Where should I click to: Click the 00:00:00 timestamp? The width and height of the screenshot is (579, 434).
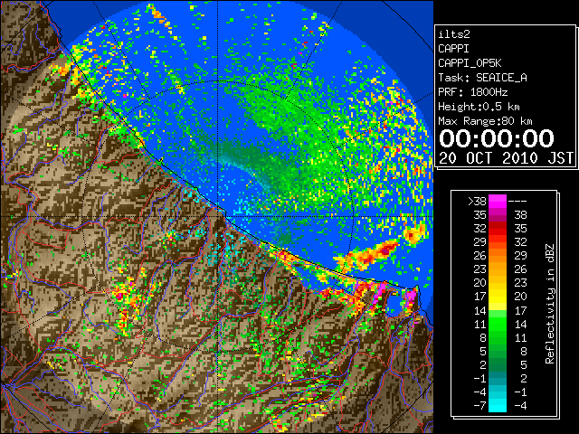coord(497,138)
